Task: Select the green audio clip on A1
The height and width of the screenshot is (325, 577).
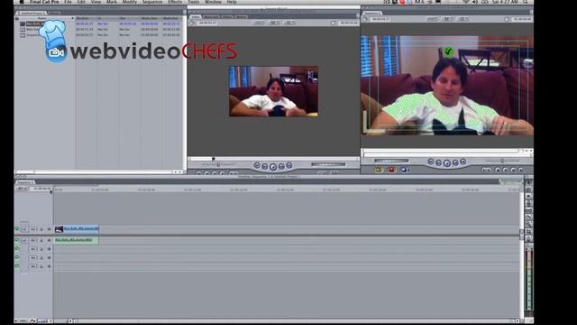Action: [77, 240]
